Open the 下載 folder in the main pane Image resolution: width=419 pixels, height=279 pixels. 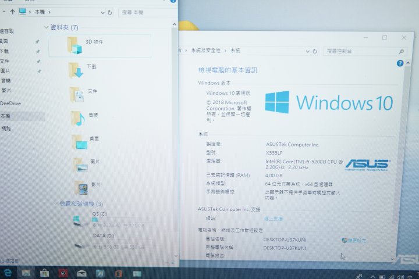(x=83, y=70)
